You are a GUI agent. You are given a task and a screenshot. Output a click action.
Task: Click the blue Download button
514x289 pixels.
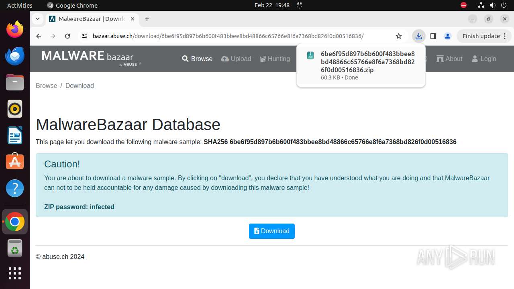pos(272,231)
